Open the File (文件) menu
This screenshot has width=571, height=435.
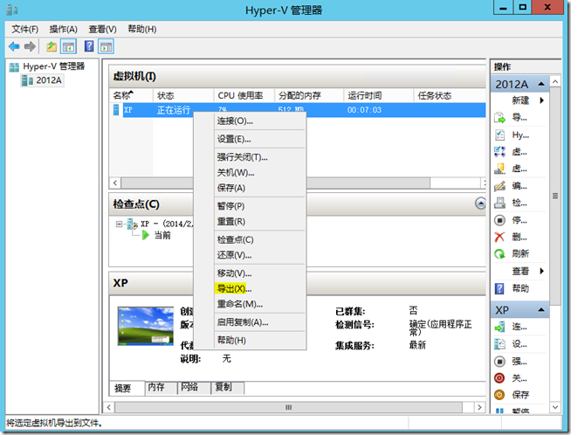(x=24, y=29)
